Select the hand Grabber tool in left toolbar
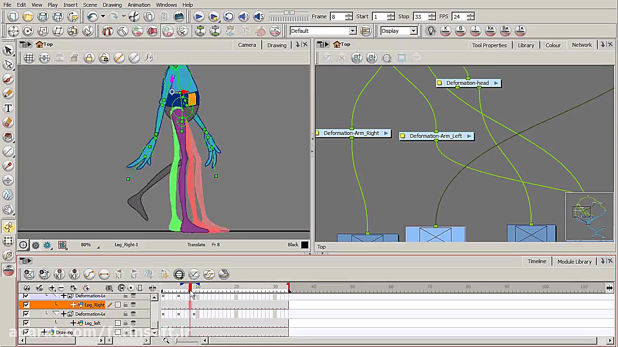This screenshot has width=618, height=347. (x=8, y=209)
